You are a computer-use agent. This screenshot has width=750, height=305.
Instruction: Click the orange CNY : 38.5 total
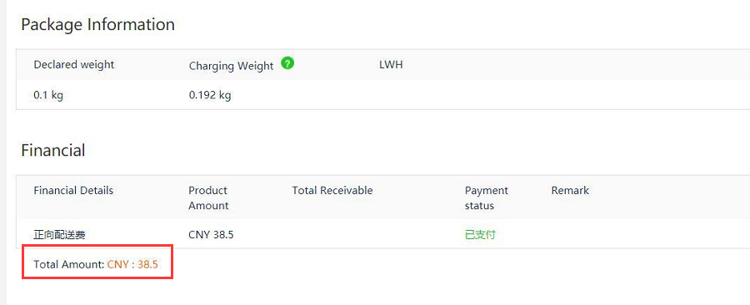tap(132, 264)
